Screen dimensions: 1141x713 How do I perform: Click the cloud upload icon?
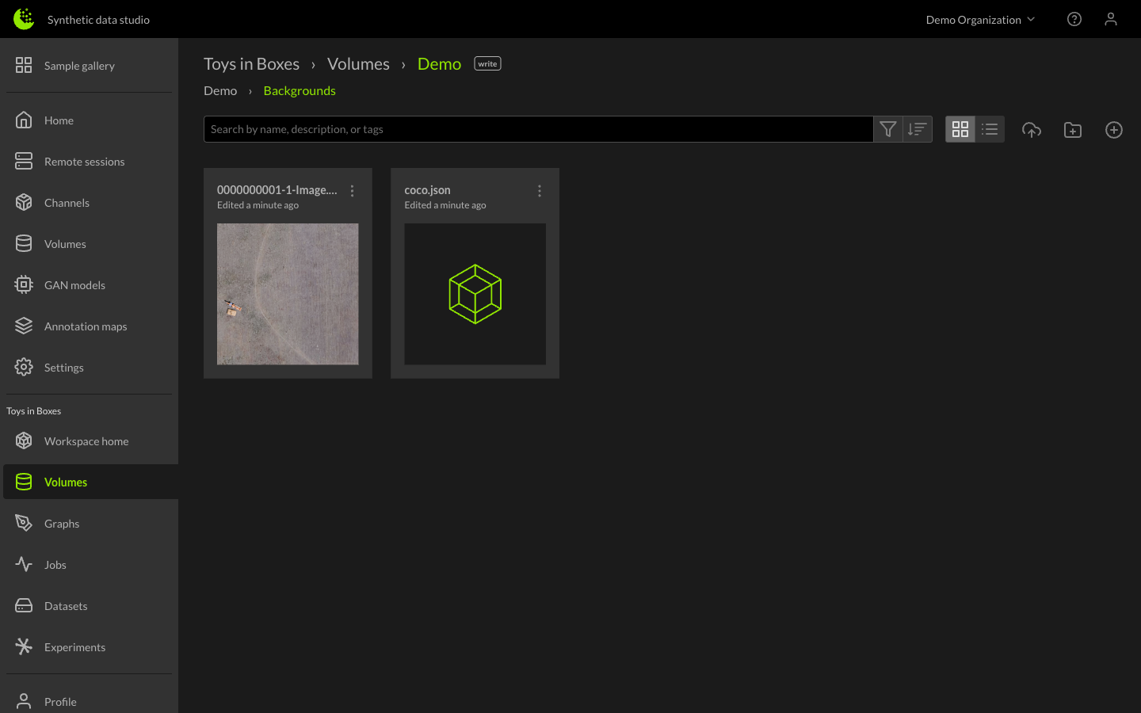1031,130
